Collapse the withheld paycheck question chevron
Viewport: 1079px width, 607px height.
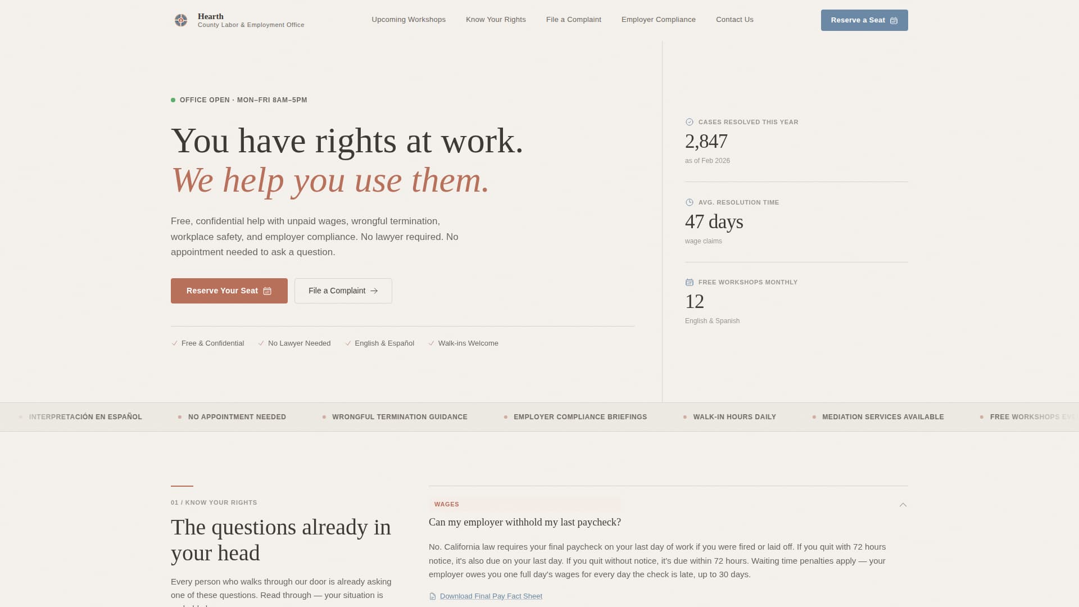click(903, 505)
